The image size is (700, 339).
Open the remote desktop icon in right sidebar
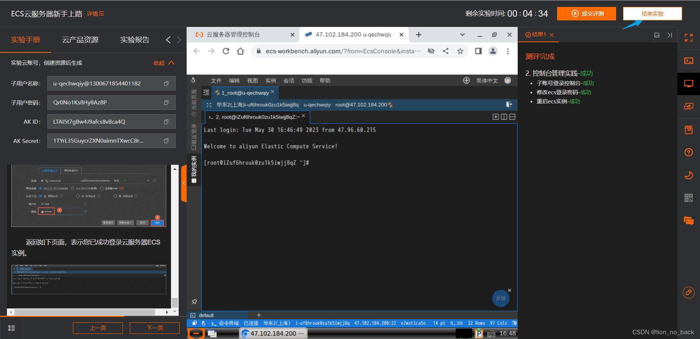coord(688,107)
